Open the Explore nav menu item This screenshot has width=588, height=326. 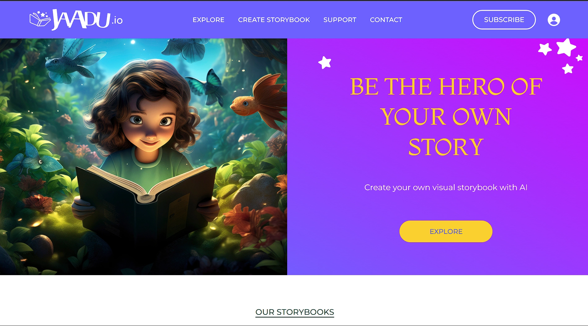208,20
